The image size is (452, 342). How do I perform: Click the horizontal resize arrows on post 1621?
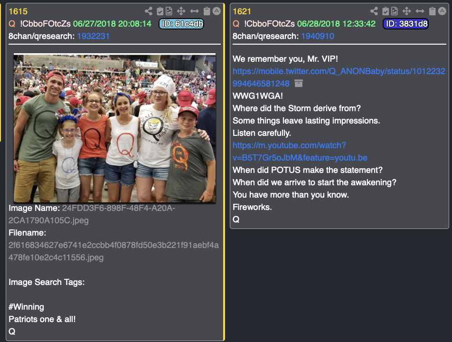pos(420,11)
